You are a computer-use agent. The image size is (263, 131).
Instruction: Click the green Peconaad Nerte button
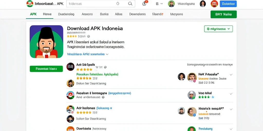coord(46,69)
